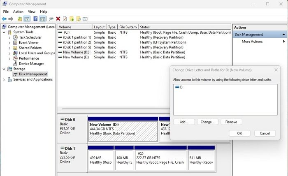Click the 100 MB EFI partition block
Image resolution: width=288 pixels, height=176 pixels.
click(x=124, y=158)
